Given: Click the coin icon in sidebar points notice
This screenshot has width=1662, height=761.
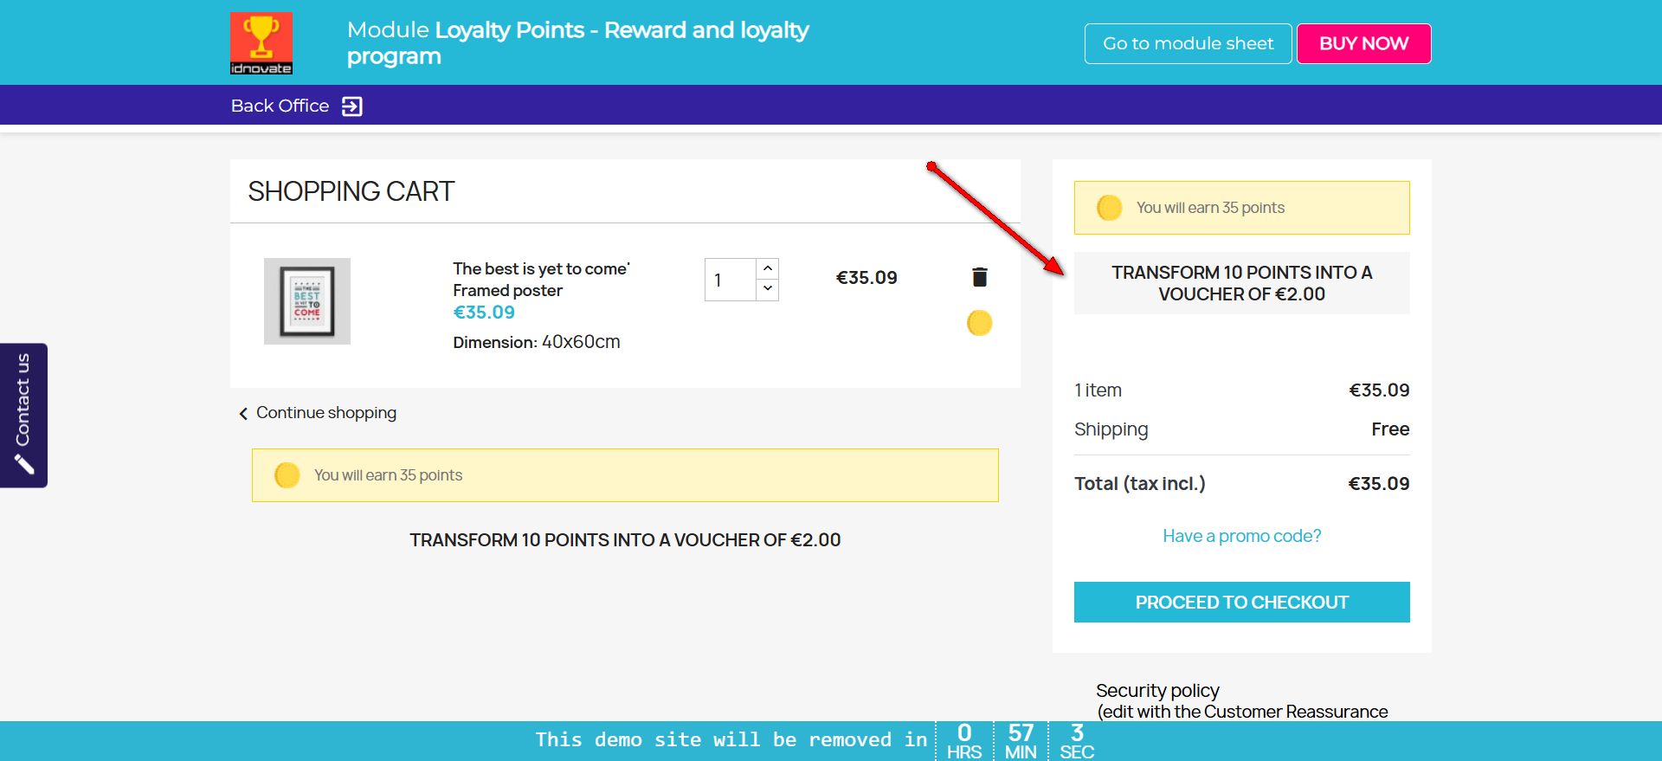Looking at the screenshot, I should [1109, 208].
